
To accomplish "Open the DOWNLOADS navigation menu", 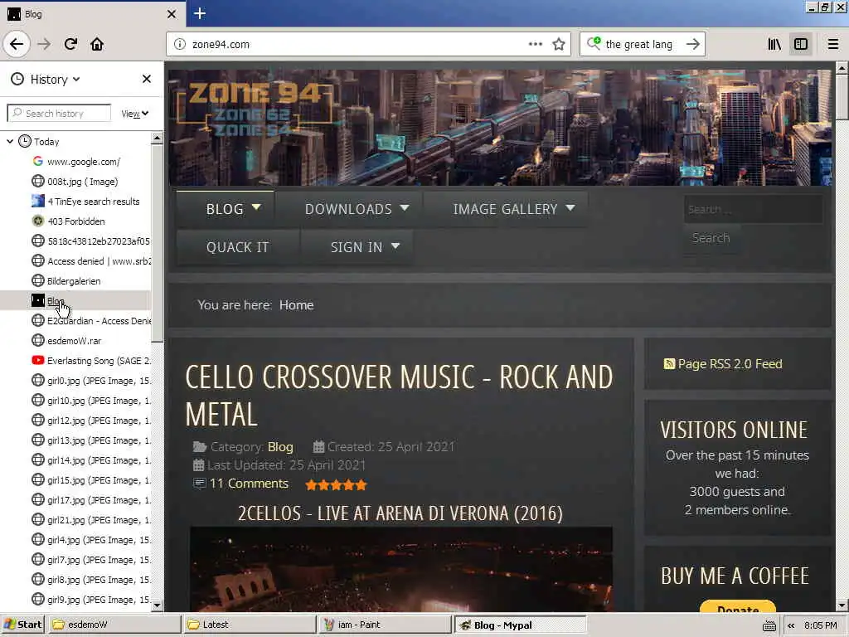I will tap(349, 209).
